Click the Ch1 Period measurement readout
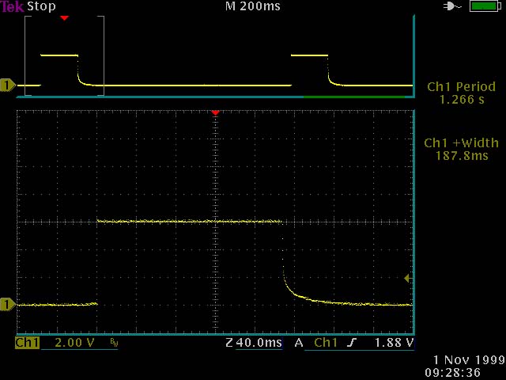506x380 pixels. pos(461,93)
